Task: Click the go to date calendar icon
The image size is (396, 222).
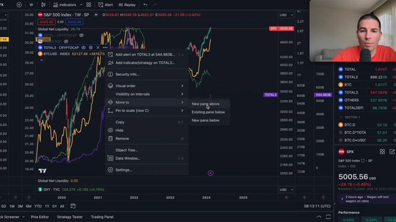Action: point(73,206)
